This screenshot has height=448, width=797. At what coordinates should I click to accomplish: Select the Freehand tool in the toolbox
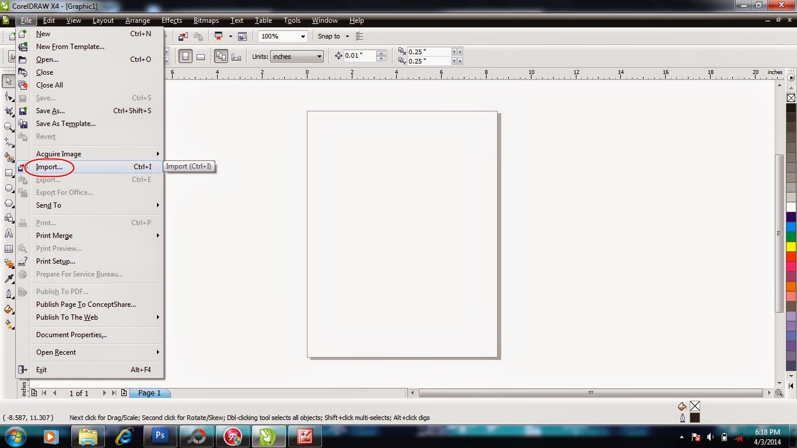[8, 142]
